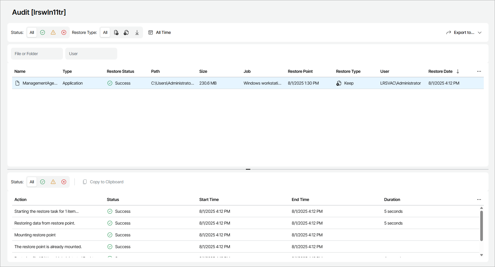Select All under the Restore Type filter

pos(105,32)
